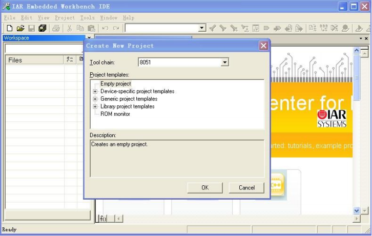372x236 pixels.
Task: Click the Compile toolbar icon
Action: 313,28
